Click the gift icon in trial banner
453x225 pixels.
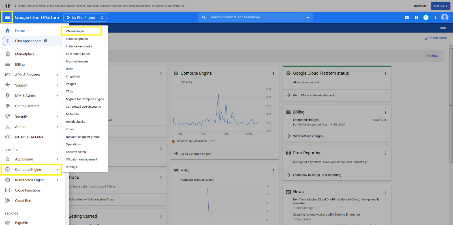(8, 6)
